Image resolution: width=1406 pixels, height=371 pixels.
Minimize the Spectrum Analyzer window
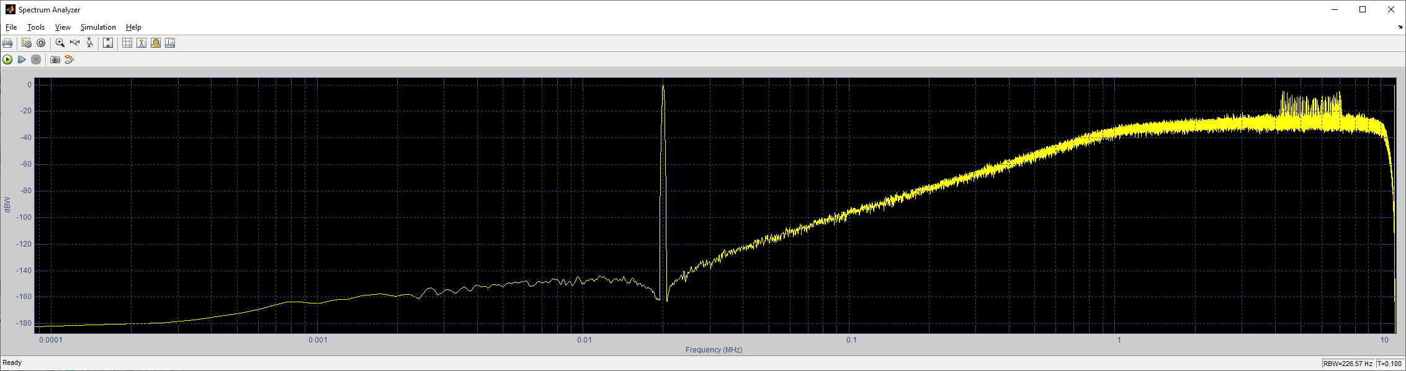coord(1334,9)
